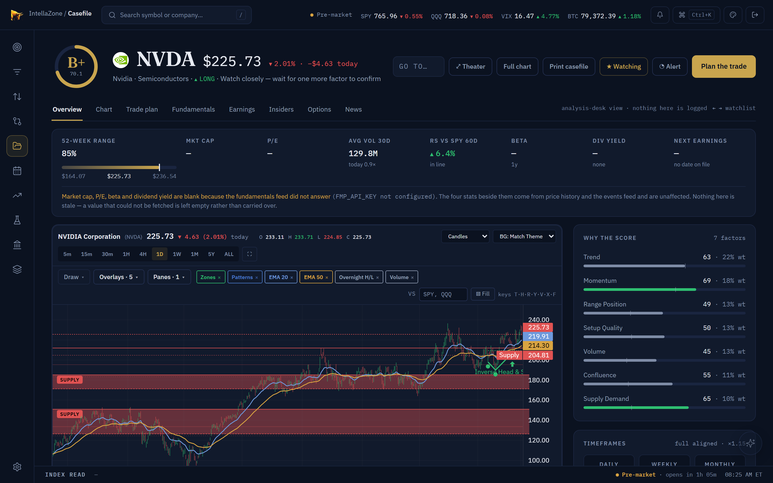
Task: Switch chart to 1M timeframe
Action: point(195,254)
